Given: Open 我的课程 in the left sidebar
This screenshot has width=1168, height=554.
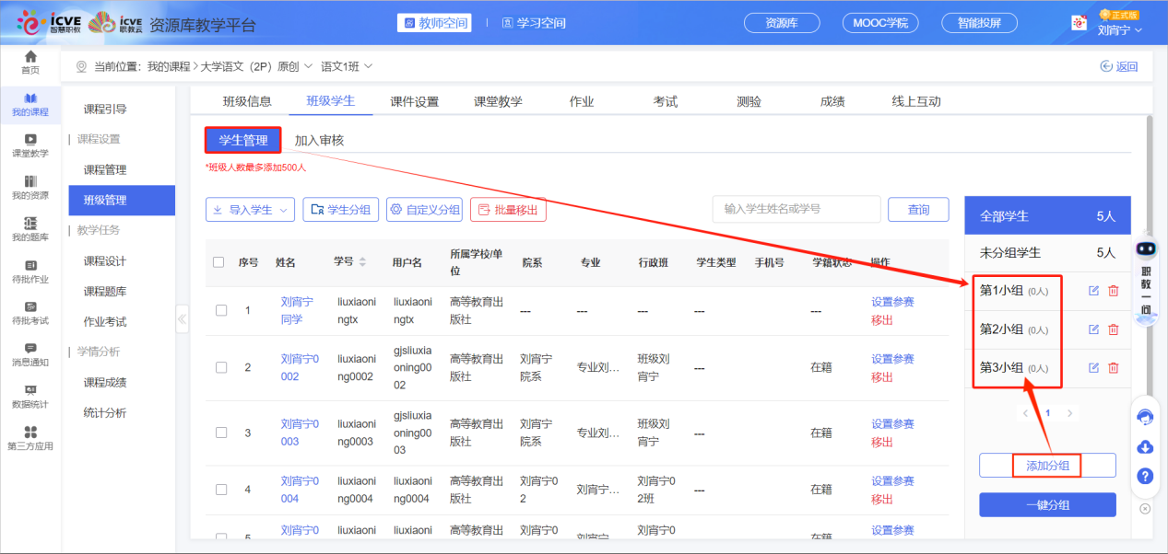Looking at the screenshot, I should 30,104.
